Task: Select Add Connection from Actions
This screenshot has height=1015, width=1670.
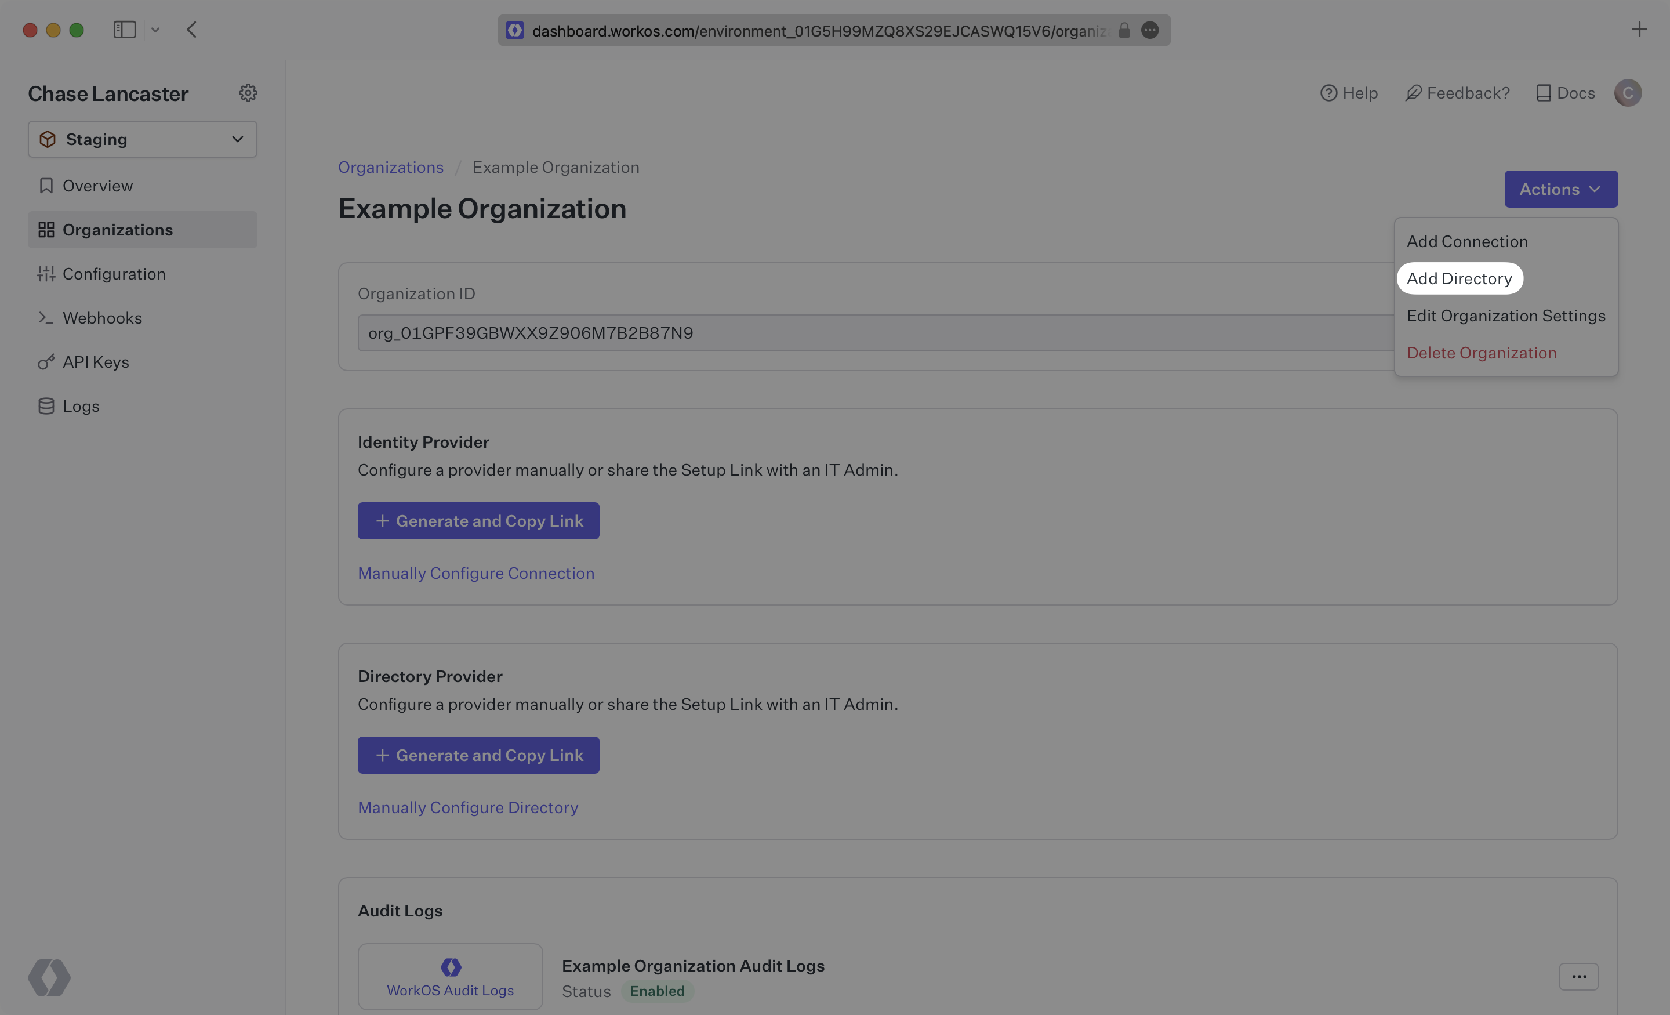Action: click(x=1467, y=241)
